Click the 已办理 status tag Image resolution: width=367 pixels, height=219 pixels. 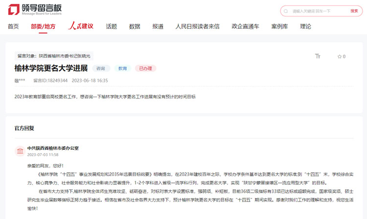[145, 68]
